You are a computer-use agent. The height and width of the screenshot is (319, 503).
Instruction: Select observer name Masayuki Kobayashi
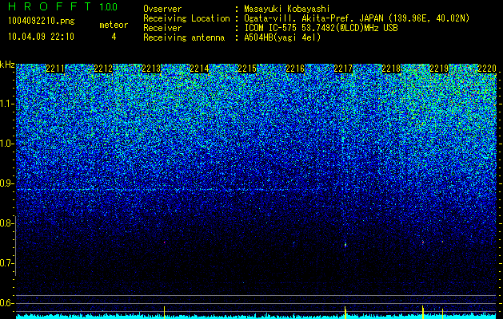pyautogui.click(x=287, y=9)
